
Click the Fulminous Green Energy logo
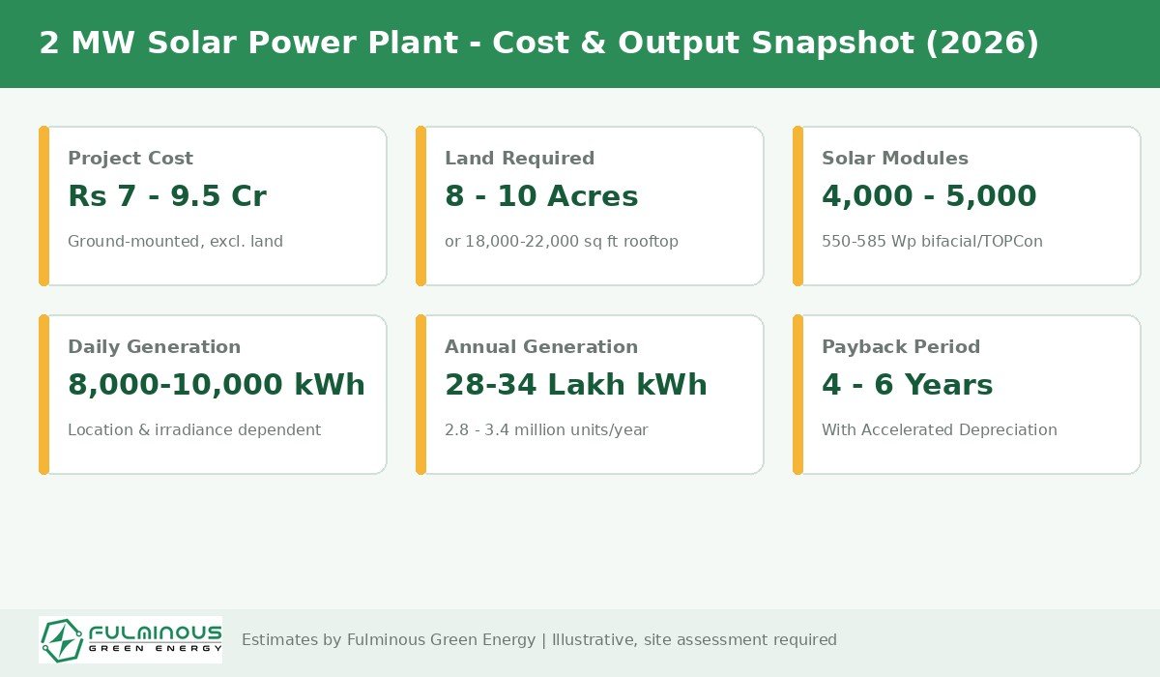click(130, 639)
